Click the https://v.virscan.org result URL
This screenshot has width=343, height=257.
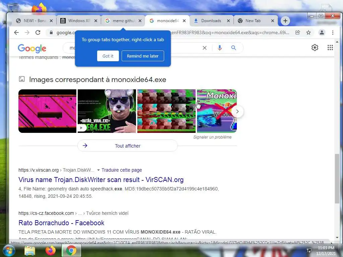(x=39, y=170)
